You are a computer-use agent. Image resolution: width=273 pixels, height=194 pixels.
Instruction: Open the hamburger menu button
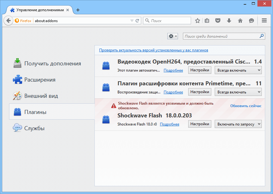click(264, 21)
